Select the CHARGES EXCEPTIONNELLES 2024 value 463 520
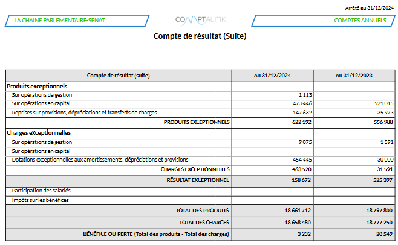Image resolution: width=398 pixels, height=245 pixels. pyautogui.click(x=301, y=169)
